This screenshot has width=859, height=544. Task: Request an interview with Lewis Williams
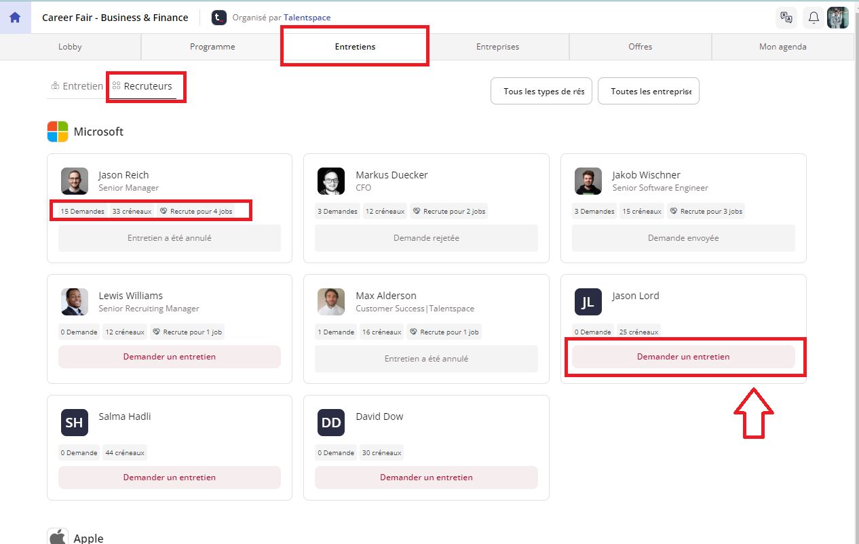coord(170,357)
